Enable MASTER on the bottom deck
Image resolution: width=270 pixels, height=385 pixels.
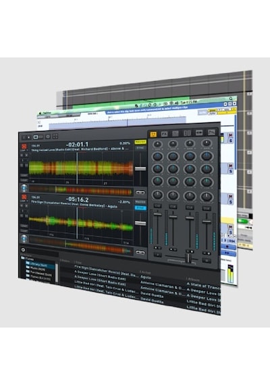140,202
